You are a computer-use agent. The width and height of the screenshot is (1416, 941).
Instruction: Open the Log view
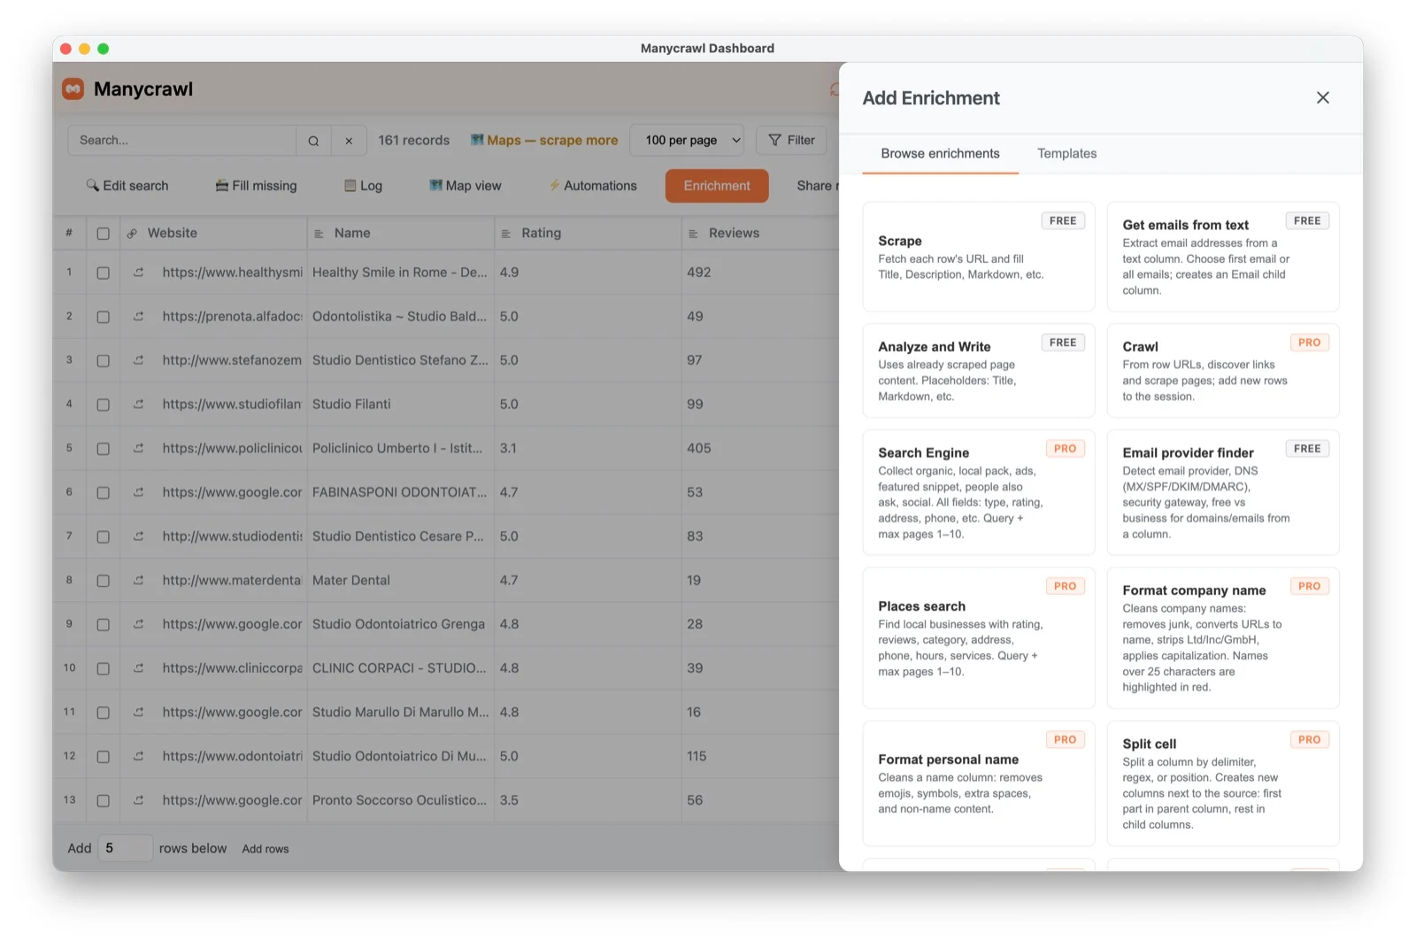point(363,186)
